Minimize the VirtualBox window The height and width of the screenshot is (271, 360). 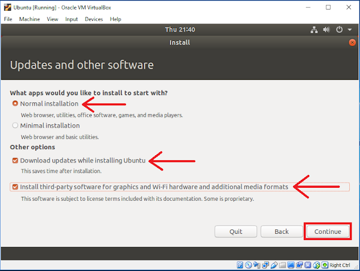308,7
